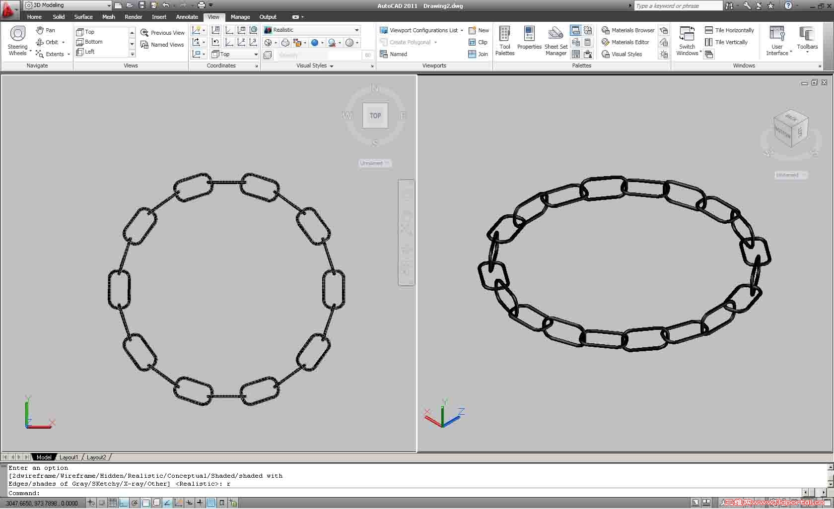The height and width of the screenshot is (509, 834).
Task: Click the 3D chain model in right viewport
Action: click(x=625, y=264)
